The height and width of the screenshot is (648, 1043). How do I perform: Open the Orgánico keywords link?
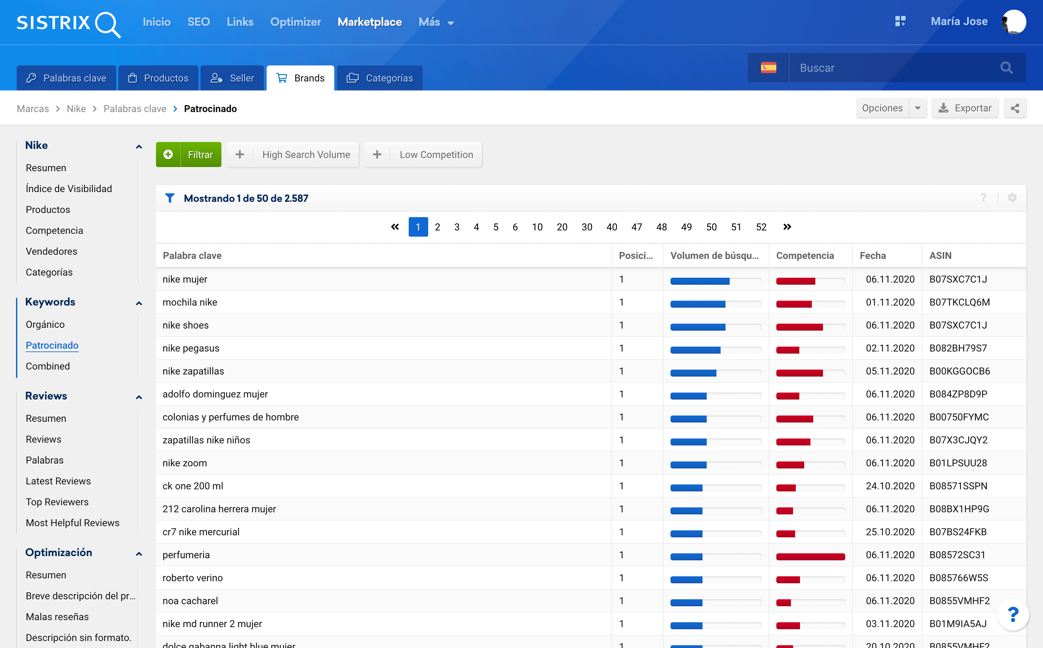[45, 324]
